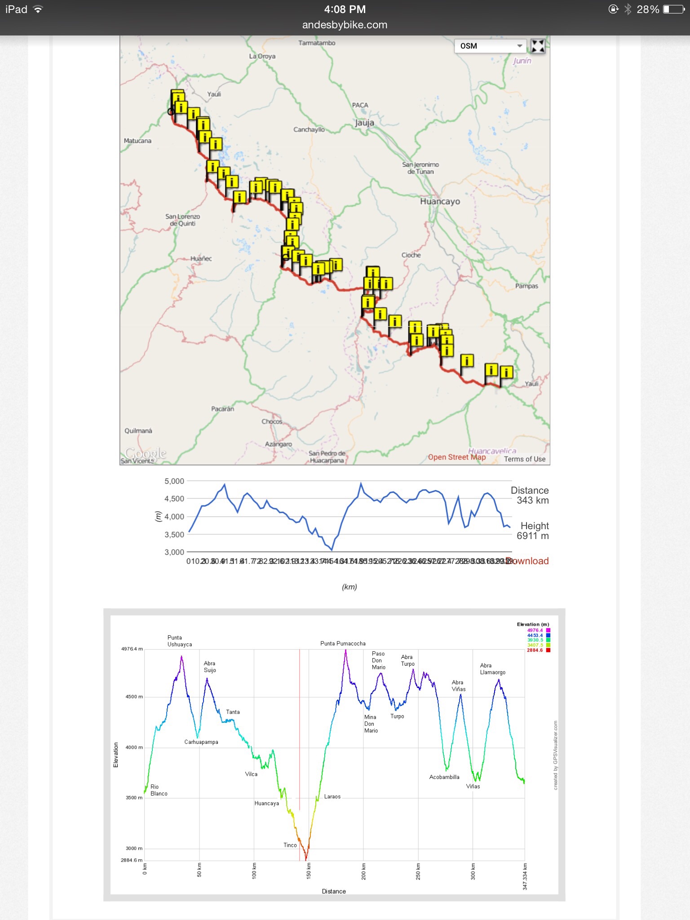690x920 pixels.
Task: Open the Open Street Map attribution link
Action: coord(456,457)
